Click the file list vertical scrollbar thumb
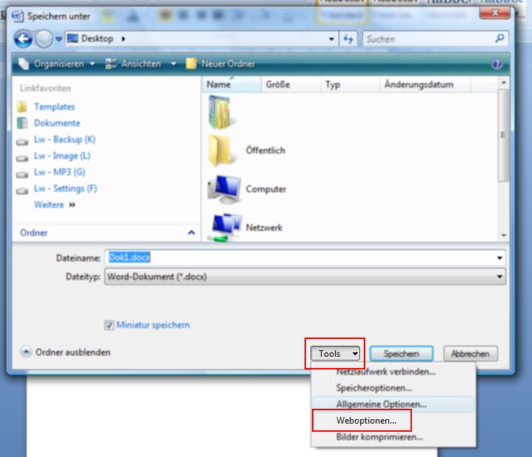Screen dimensions: 532x457 tap(504, 135)
